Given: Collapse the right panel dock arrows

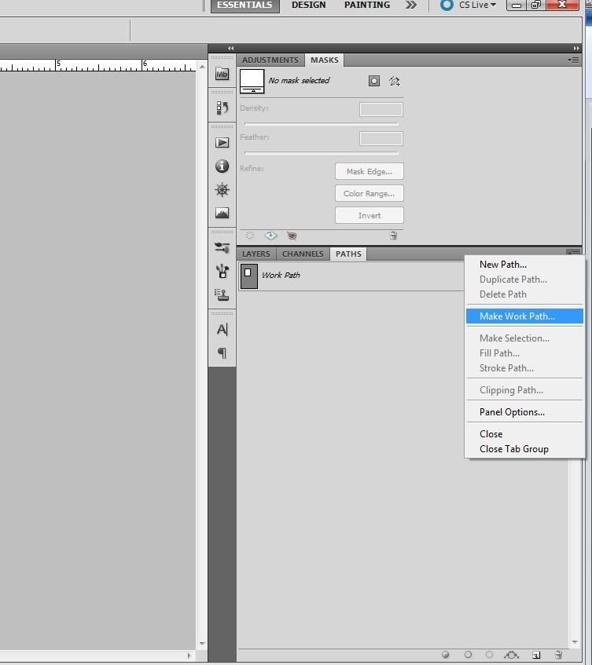Looking at the screenshot, I should pos(575,48).
